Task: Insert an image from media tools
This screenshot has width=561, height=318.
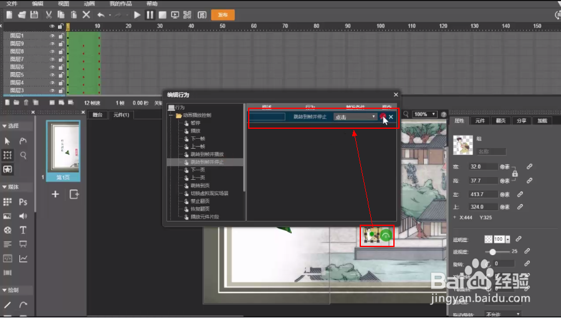Action: (x=7, y=216)
